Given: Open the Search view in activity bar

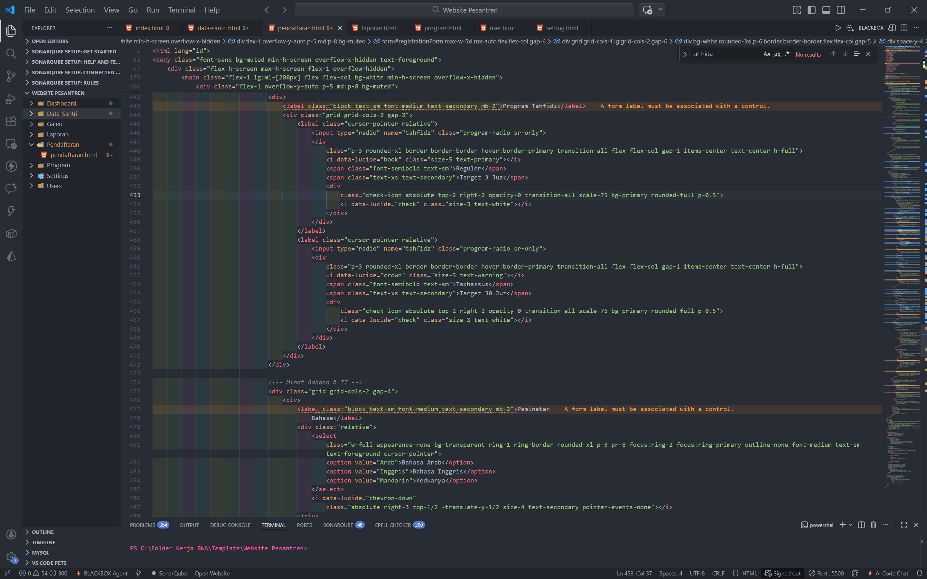Looking at the screenshot, I should (x=11, y=53).
